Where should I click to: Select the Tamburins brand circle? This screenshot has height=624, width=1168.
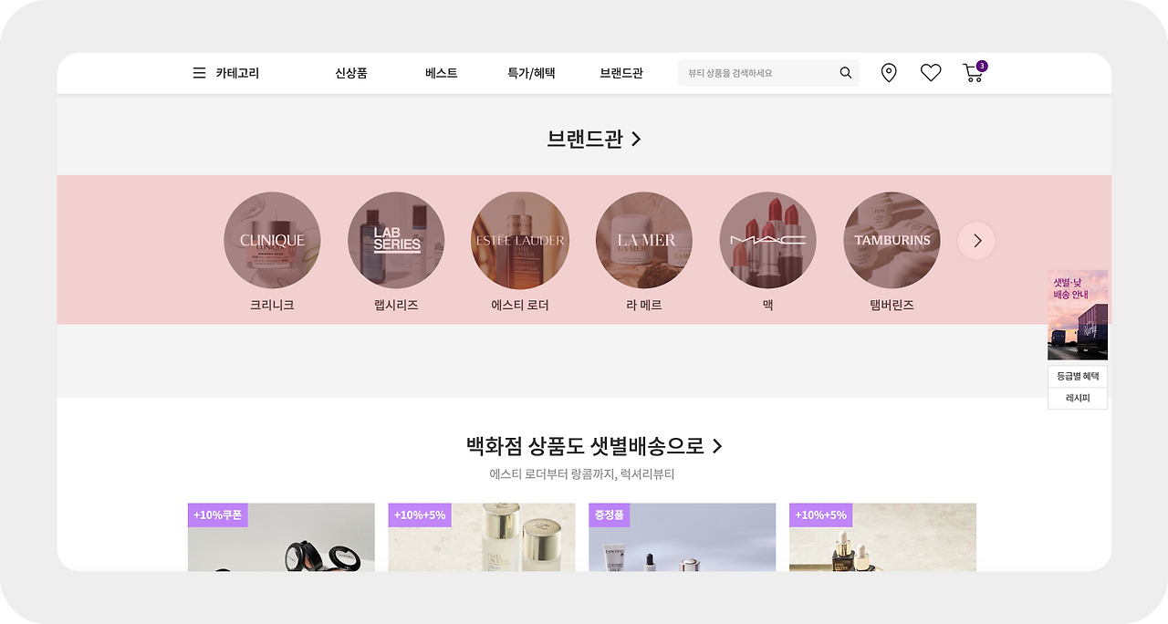click(892, 240)
